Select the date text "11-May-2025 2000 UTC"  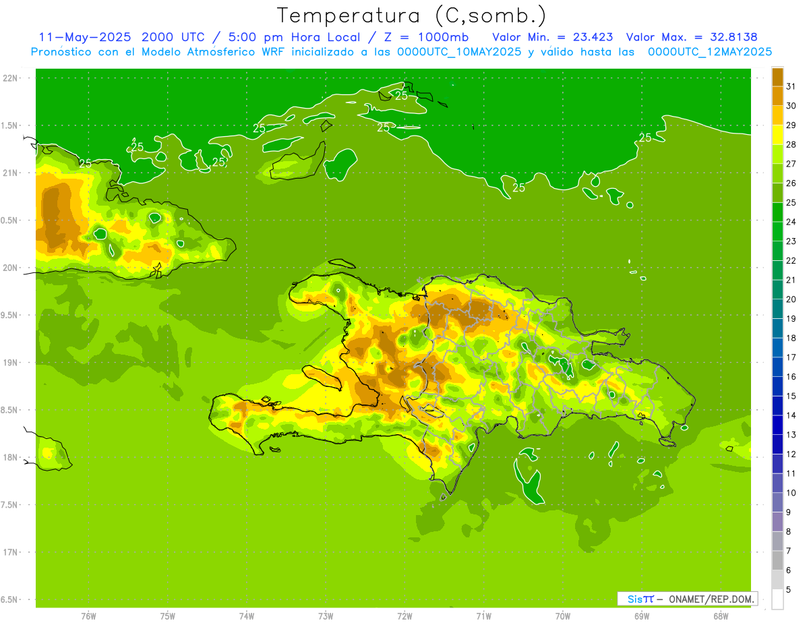point(122,36)
